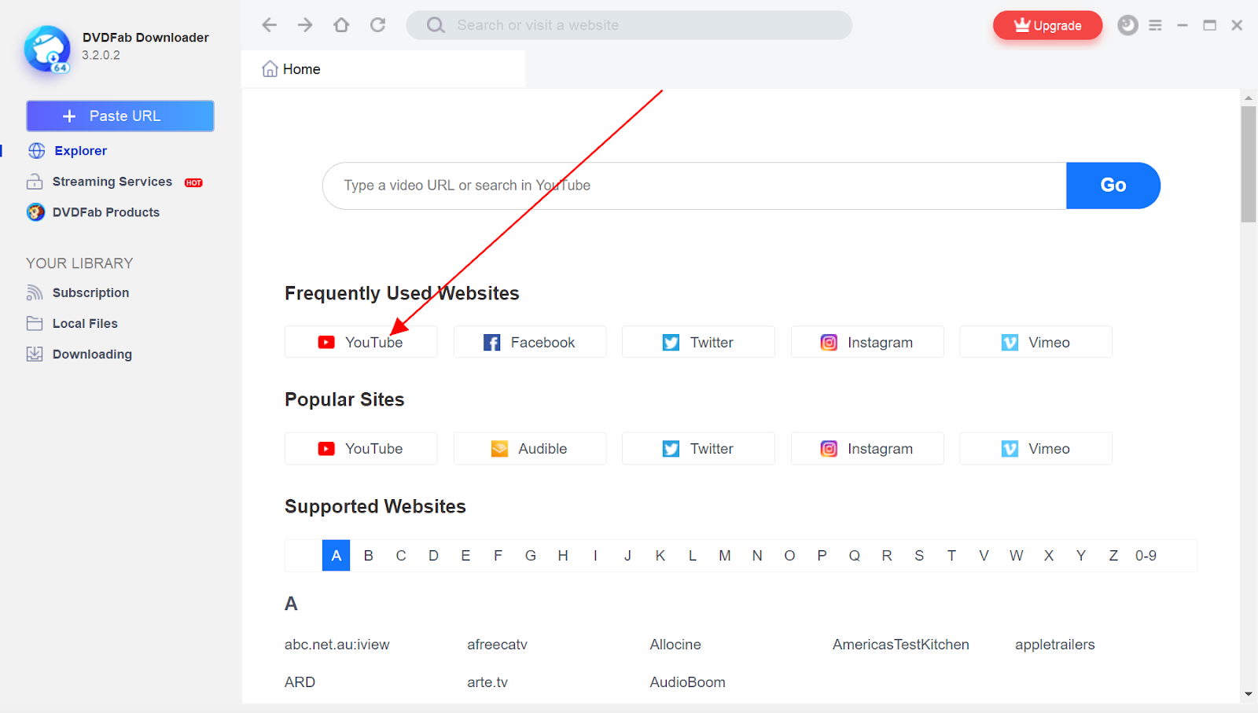The height and width of the screenshot is (713, 1258).
Task: Select letter H in the alphabet filter
Action: [x=563, y=556]
